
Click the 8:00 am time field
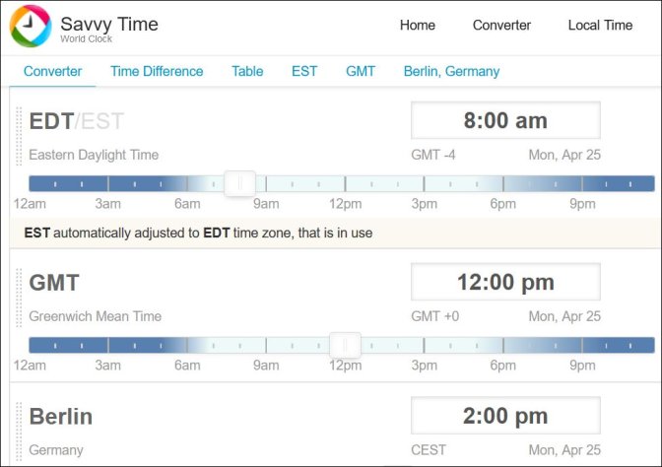pyautogui.click(x=505, y=120)
